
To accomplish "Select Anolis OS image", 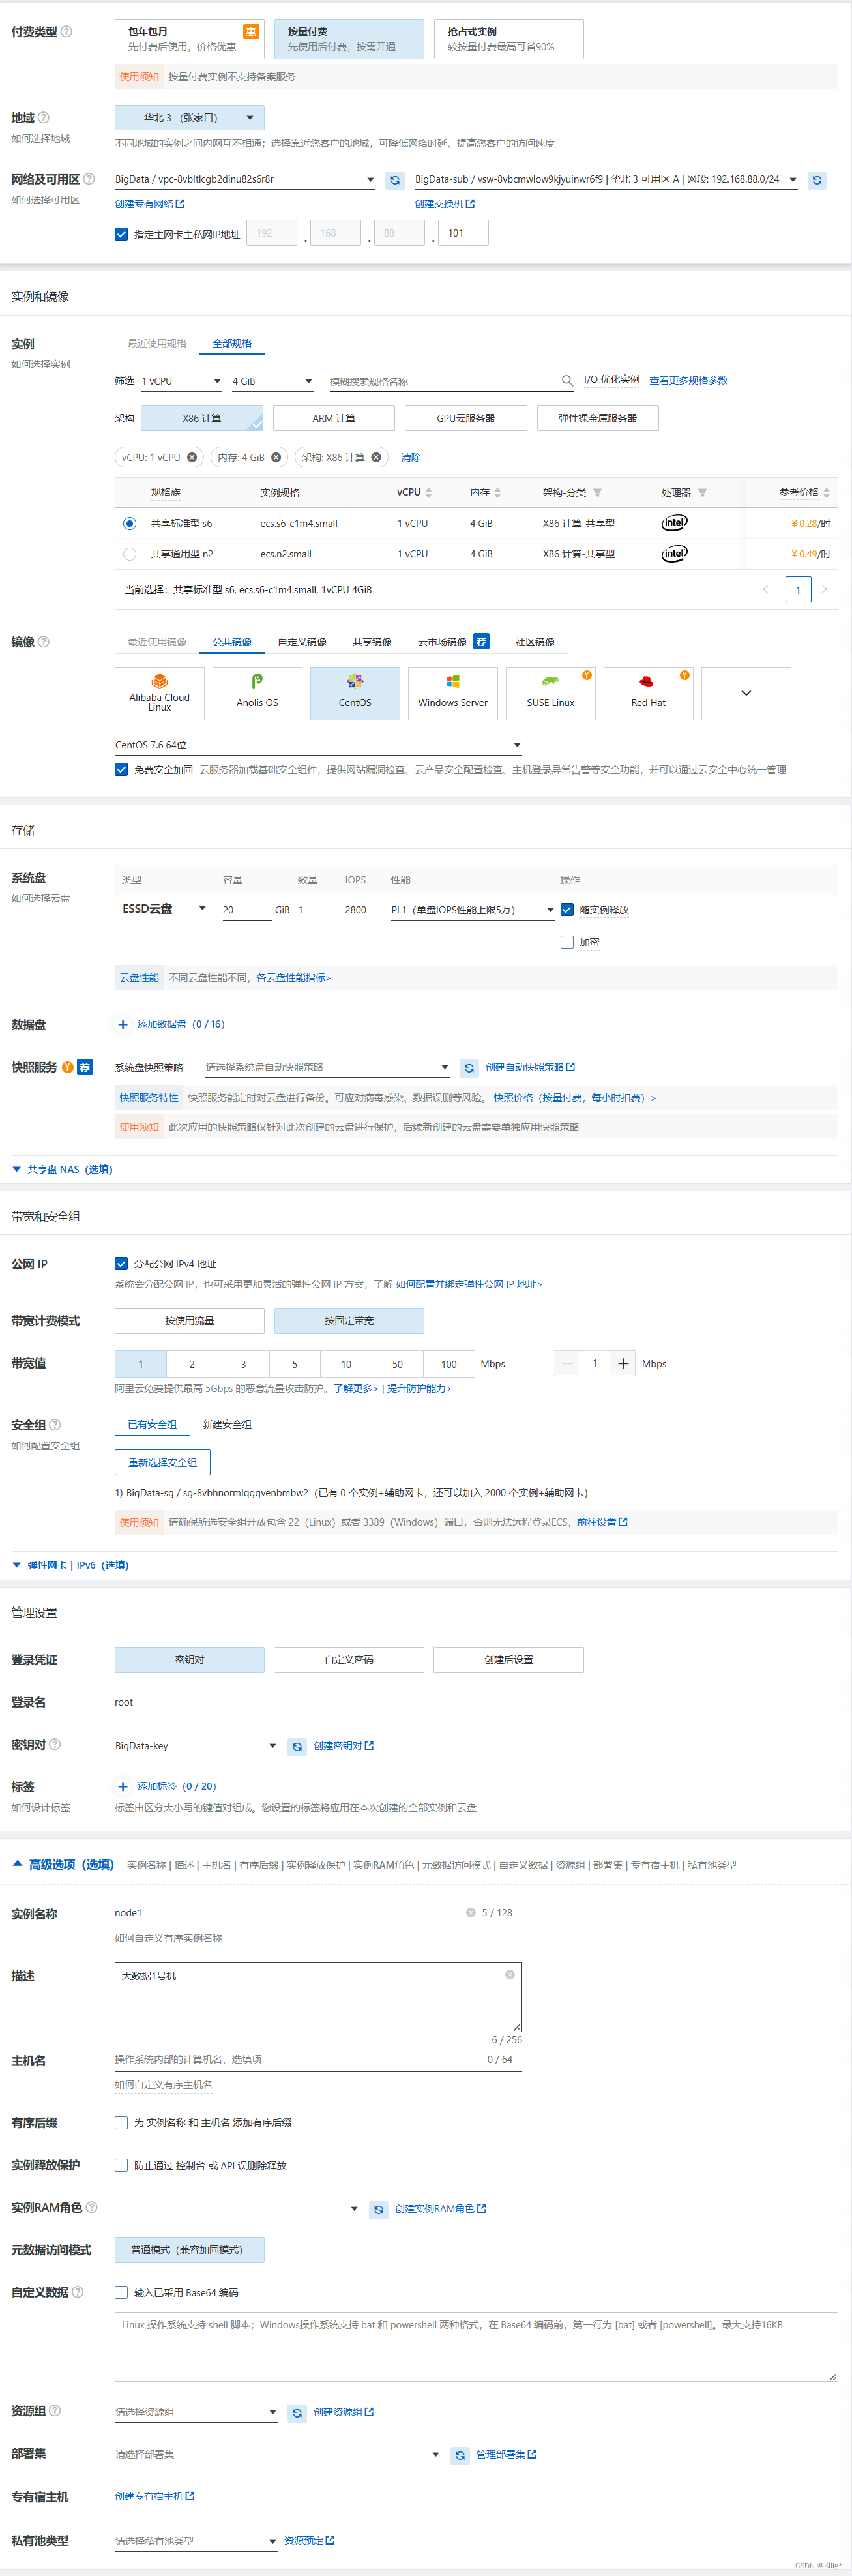I will (257, 693).
